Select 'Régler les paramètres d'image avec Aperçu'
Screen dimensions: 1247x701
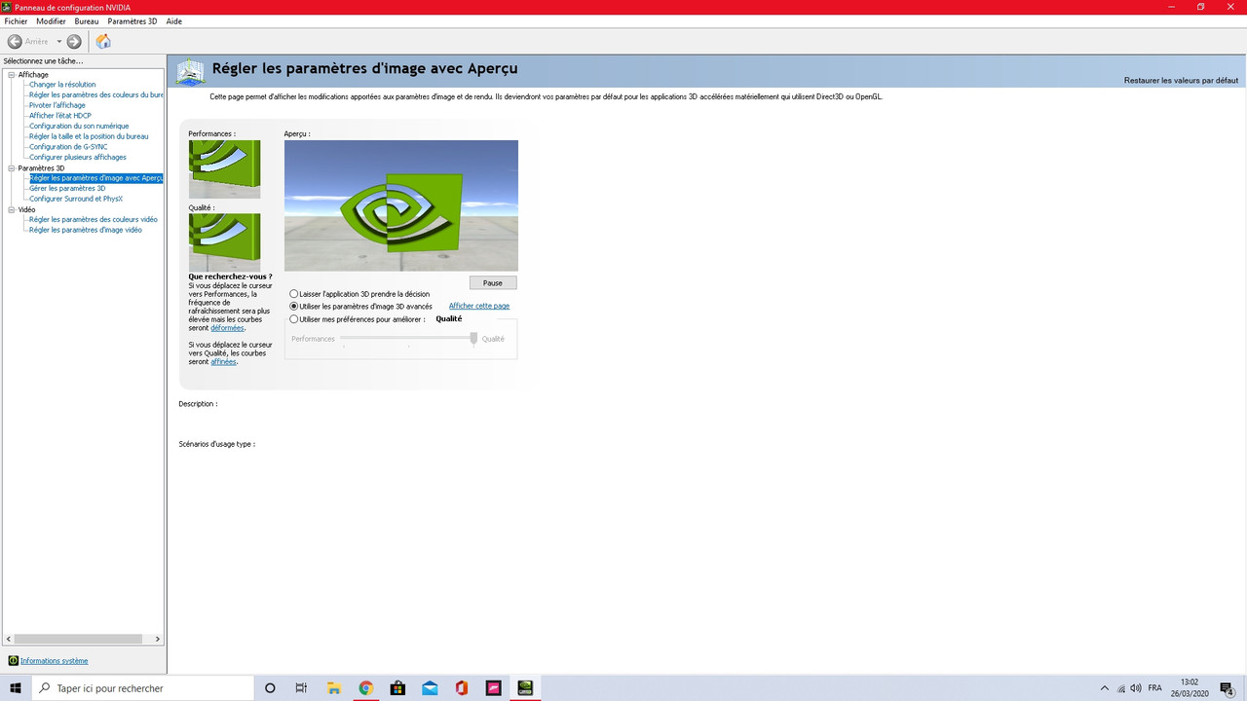[x=96, y=178]
